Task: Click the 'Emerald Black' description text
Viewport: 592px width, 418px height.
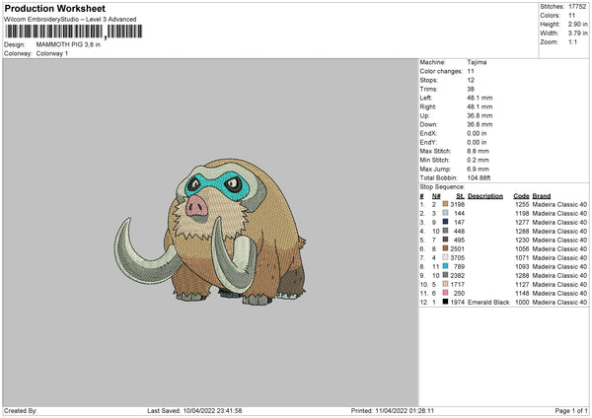Action: click(x=488, y=303)
